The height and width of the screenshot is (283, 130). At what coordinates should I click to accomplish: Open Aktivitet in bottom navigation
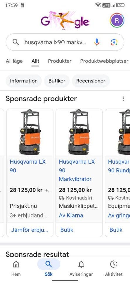point(114,268)
